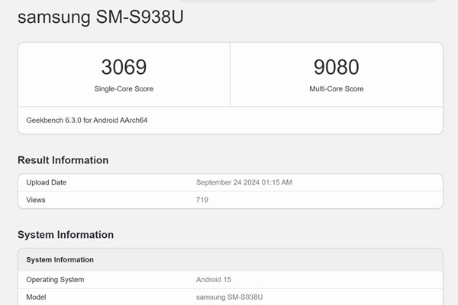The image size is (458, 305).
Task: Click the bold 'System Information' table header row
Action: tap(60, 260)
